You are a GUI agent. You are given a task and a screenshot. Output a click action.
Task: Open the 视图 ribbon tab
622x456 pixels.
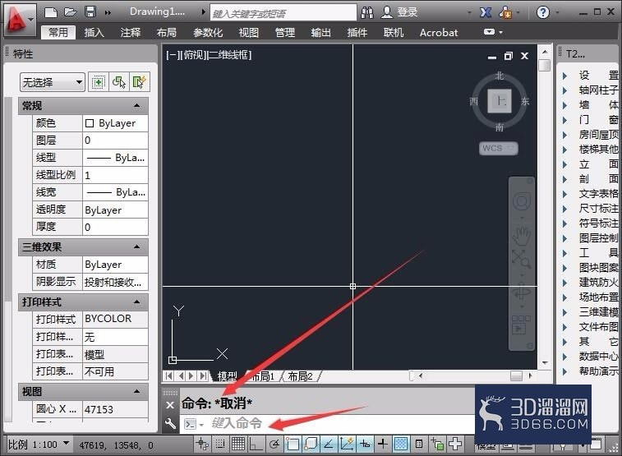pyautogui.click(x=249, y=33)
